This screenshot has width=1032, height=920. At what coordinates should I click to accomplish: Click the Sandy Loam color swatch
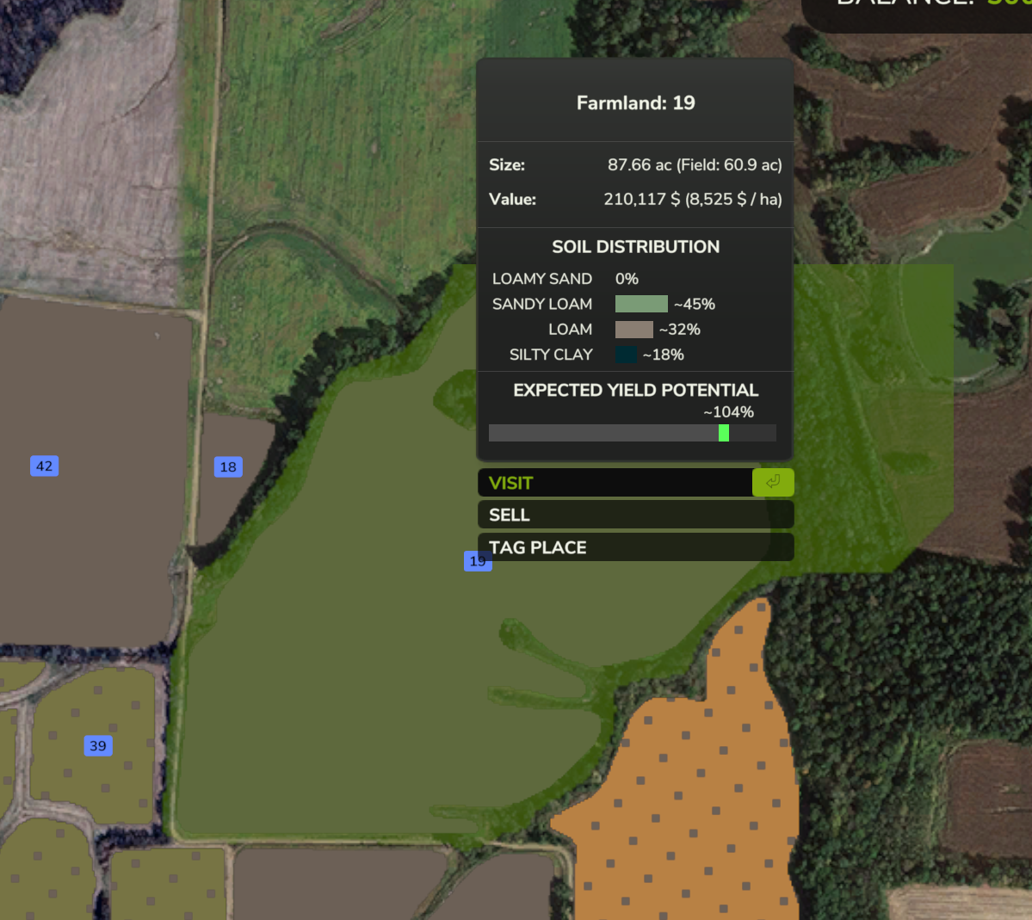coord(641,304)
